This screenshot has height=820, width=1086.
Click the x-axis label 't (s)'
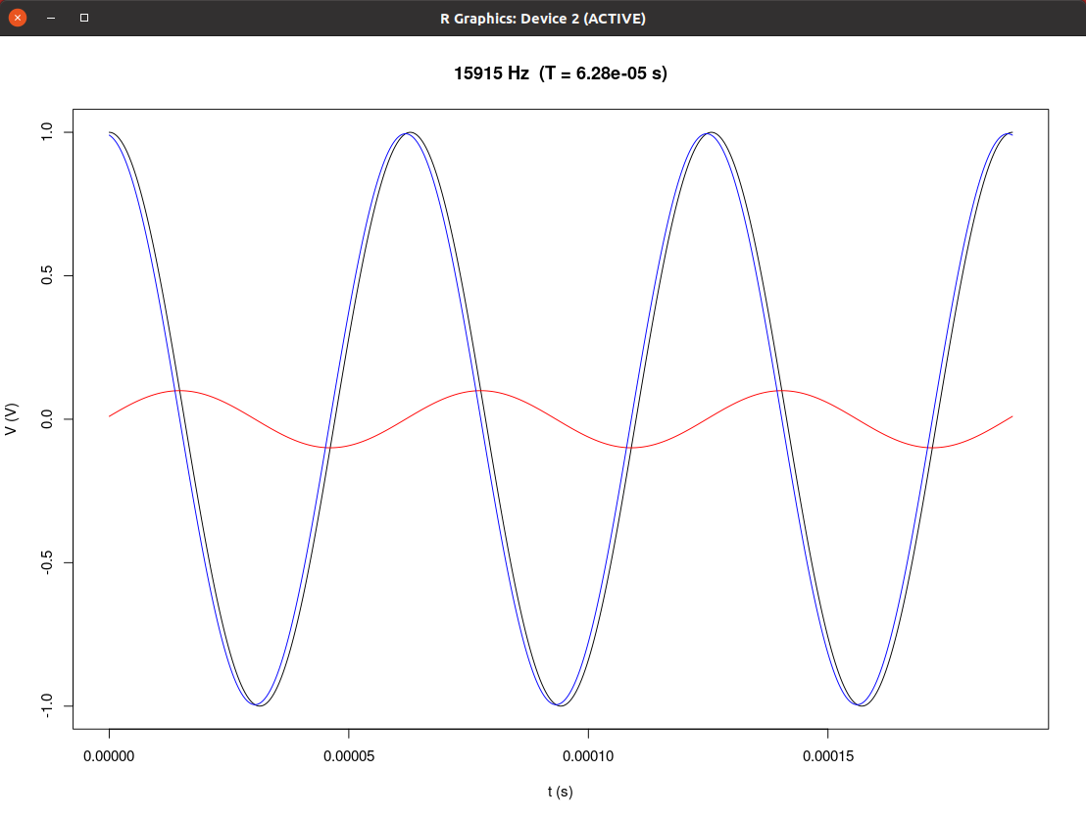pyautogui.click(x=561, y=792)
